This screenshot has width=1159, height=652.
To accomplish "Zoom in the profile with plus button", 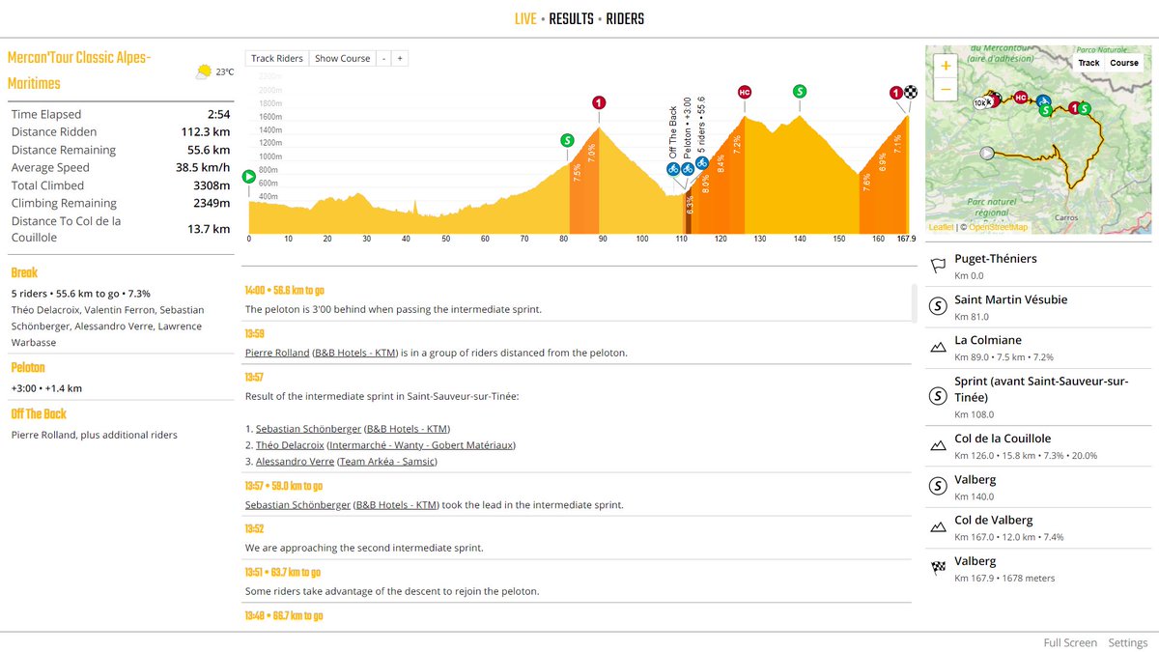I will click(400, 58).
